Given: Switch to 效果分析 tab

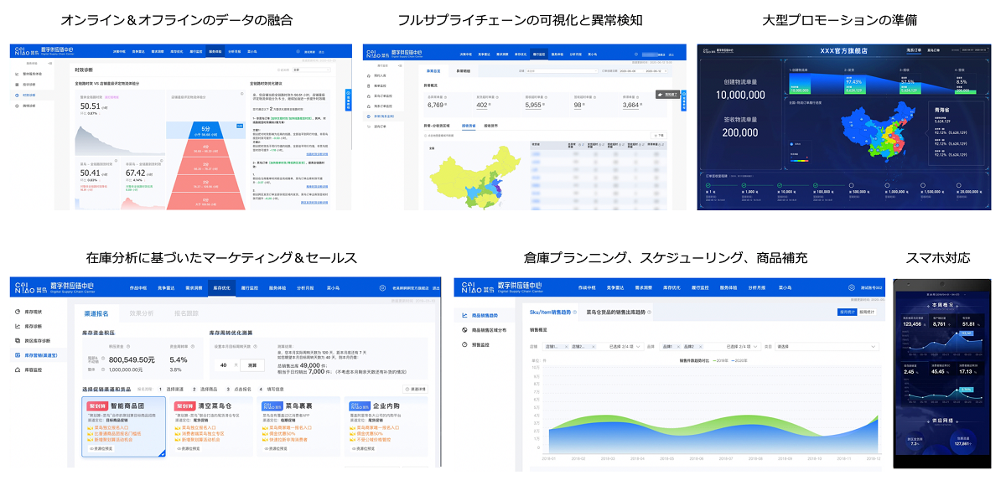Looking at the screenshot, I should tap(141, 313).
